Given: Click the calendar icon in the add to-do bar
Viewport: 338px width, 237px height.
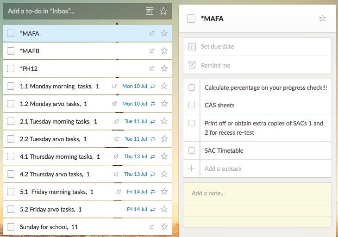Looking at the screenshot, I should click(x=150, y=11).
